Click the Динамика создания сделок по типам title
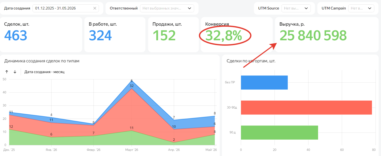This screenshot has width=381, height=156. click(42, 61)
